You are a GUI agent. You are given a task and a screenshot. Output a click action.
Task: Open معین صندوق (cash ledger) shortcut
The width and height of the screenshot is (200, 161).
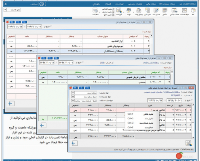[108, 12]
